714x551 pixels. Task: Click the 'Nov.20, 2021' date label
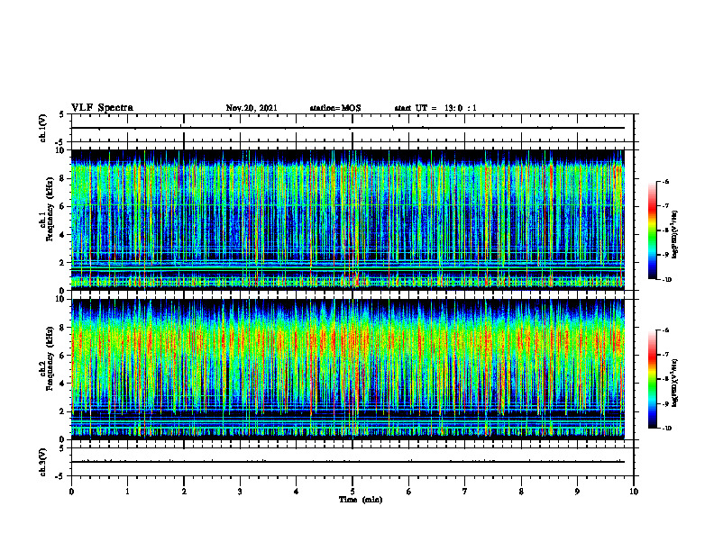coord(252,108)
